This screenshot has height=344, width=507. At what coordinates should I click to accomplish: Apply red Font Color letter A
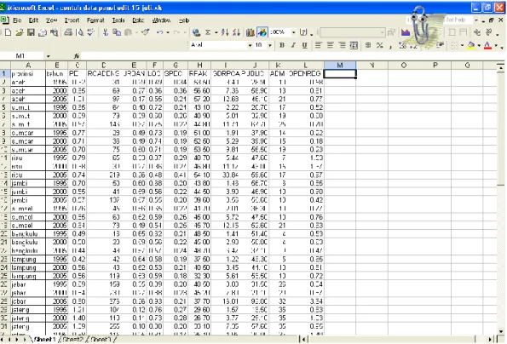click(487, 45)
